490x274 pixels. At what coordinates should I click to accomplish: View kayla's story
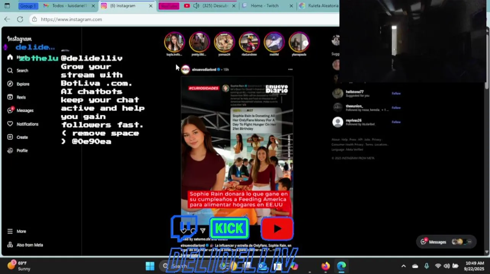click(174, 42)
